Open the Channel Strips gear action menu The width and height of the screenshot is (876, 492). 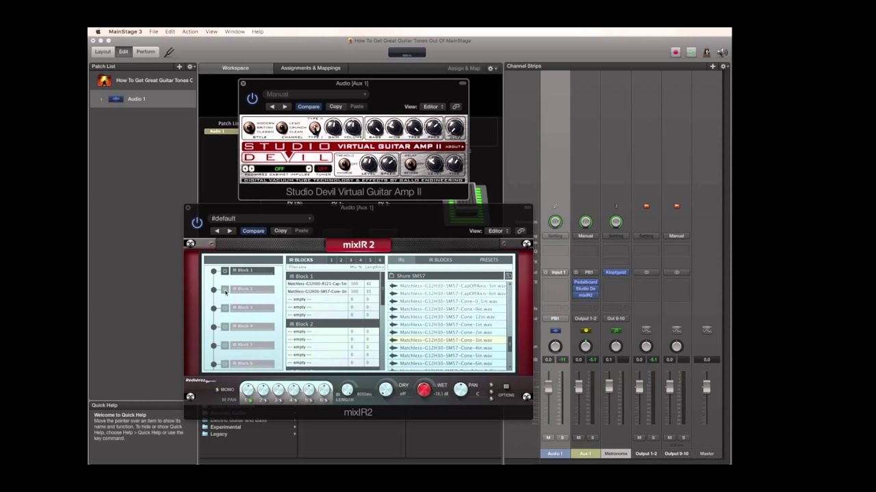tap(724, 66)
